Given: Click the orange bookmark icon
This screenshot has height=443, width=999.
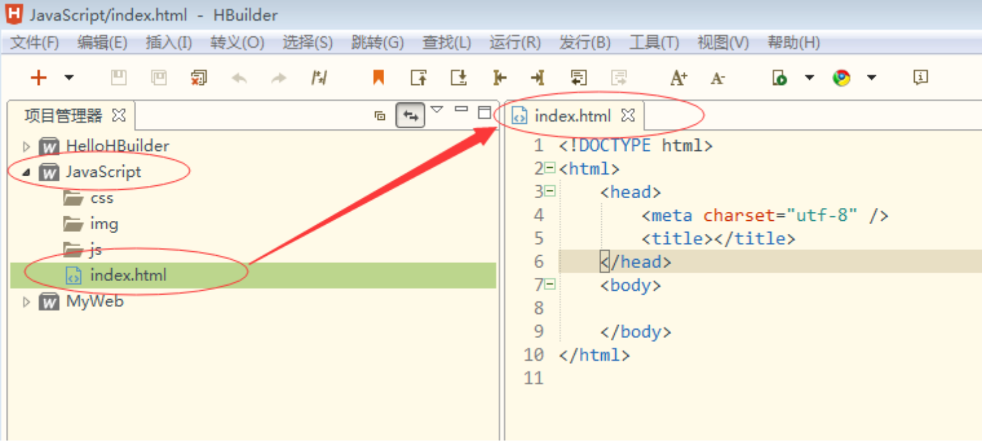Looking at the screenshot, I should [x=379, y=78].
